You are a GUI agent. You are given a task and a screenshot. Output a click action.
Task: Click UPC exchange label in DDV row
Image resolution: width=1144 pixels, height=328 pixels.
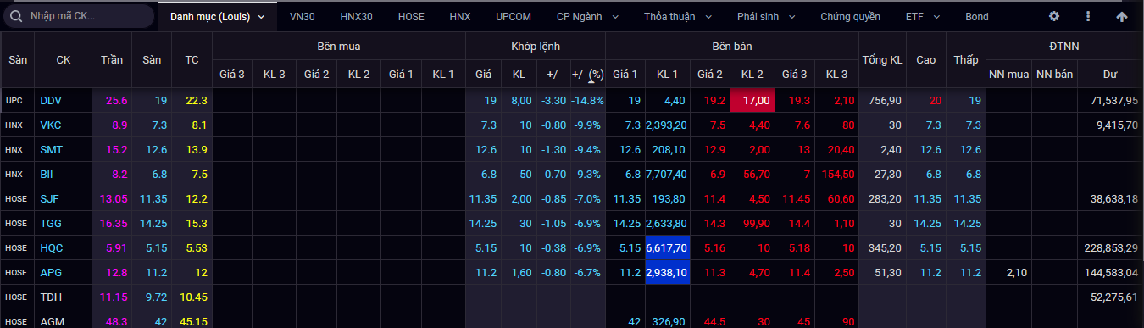click(14, 100)
